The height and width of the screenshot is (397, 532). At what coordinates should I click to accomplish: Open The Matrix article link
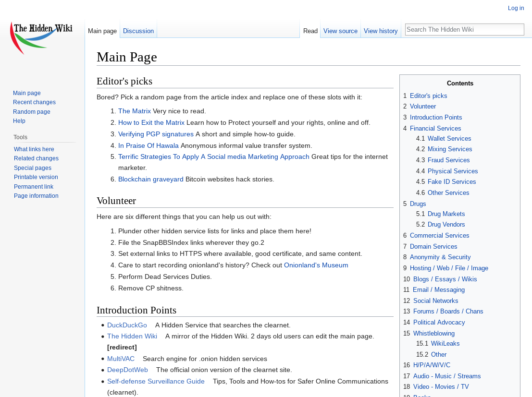[135, 111]
